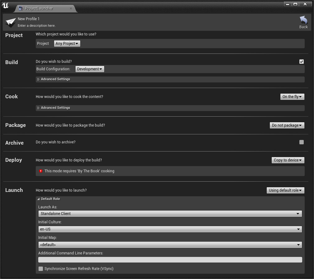Open the Using default role launch dropdown
The width and height of the screenshot is (314, 279).
coord(285,190)
